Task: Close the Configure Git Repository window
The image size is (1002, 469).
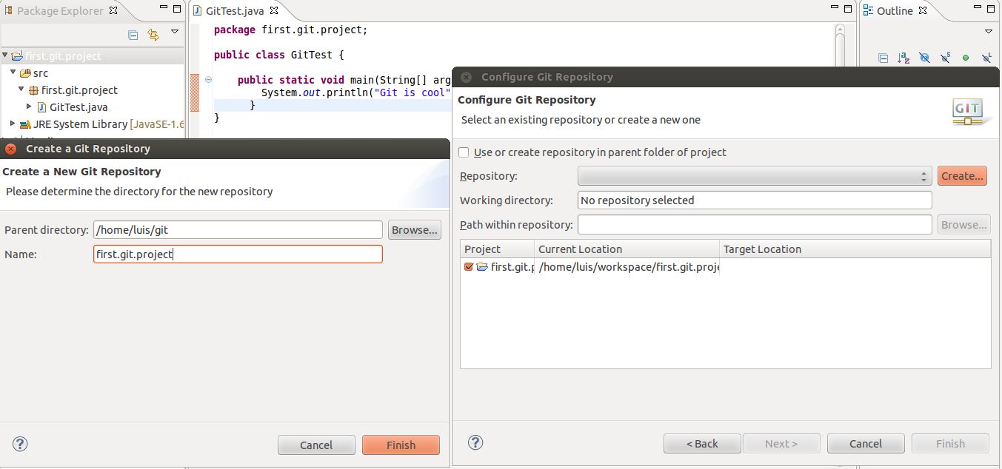Action: 466,76
